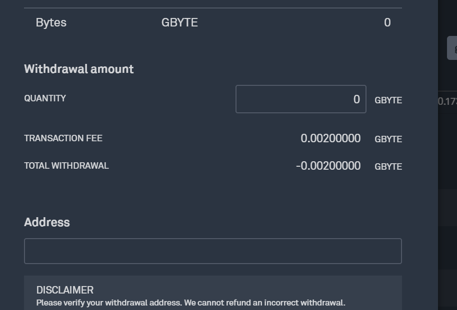
Task: Click the GBYTE unit next to the transaction fee
Action: pos(388,139)
